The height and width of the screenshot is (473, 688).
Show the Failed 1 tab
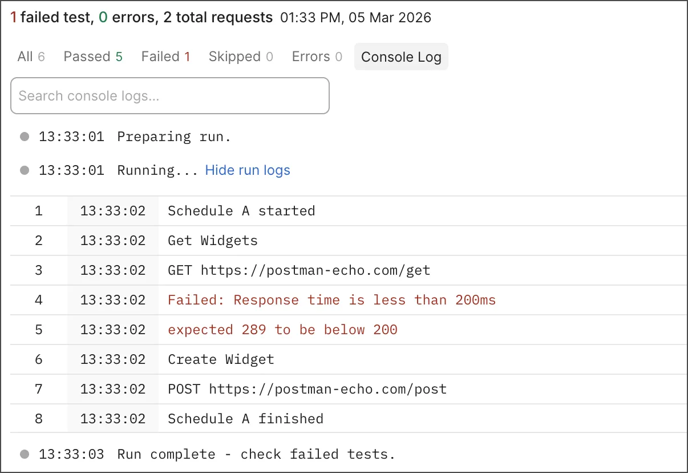coord(165,57)
